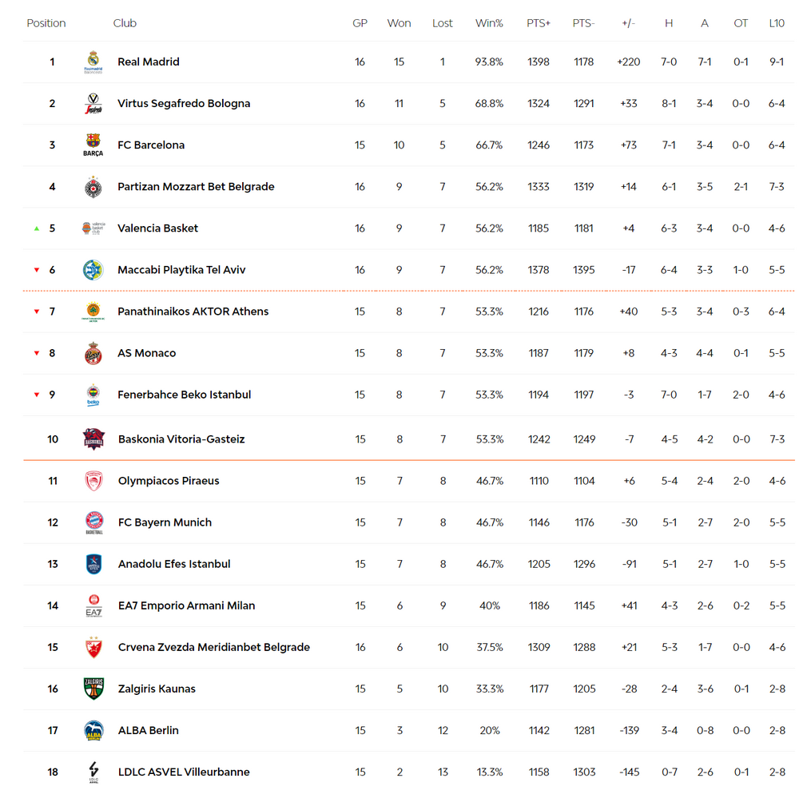
Task: Click the Baskonia Vitoria-Gasteiz logo
Action: tap(93, 439)
